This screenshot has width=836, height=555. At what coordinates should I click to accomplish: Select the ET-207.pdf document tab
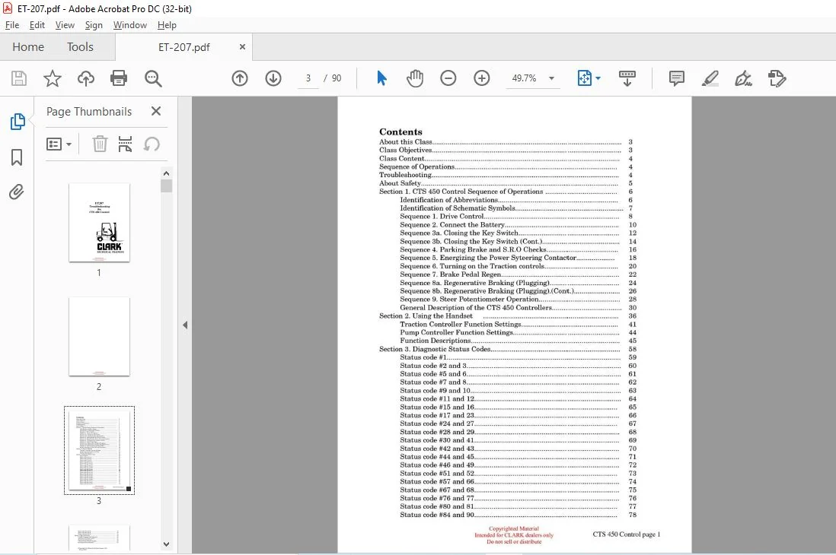(183, 47)
